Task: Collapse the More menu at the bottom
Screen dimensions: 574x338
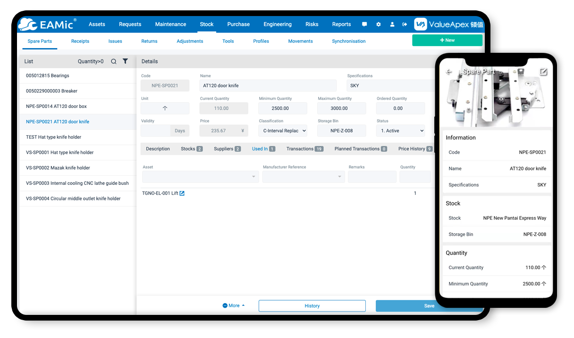Action: pyautogui.click(x=233, y=305)
